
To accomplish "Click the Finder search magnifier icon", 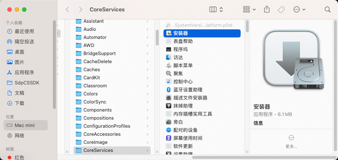I will point(327,10).
